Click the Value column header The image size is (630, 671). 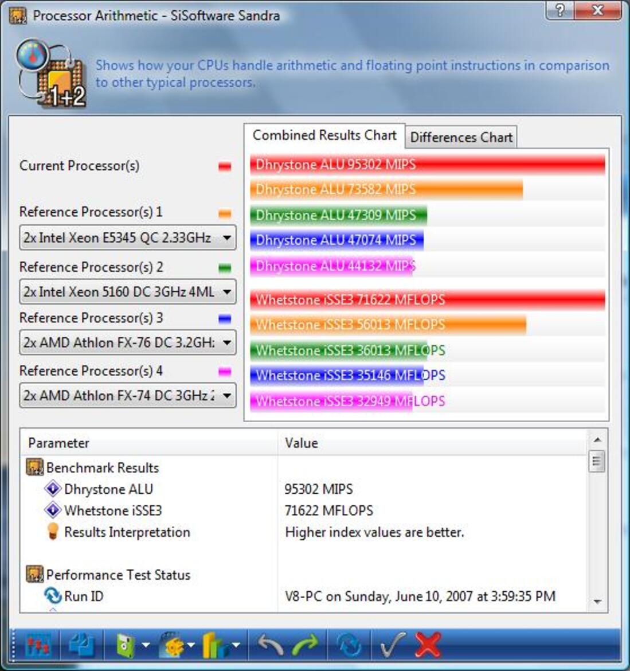click(x=432, y=443)
